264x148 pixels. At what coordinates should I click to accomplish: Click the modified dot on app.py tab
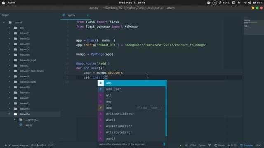click(87, 15)
